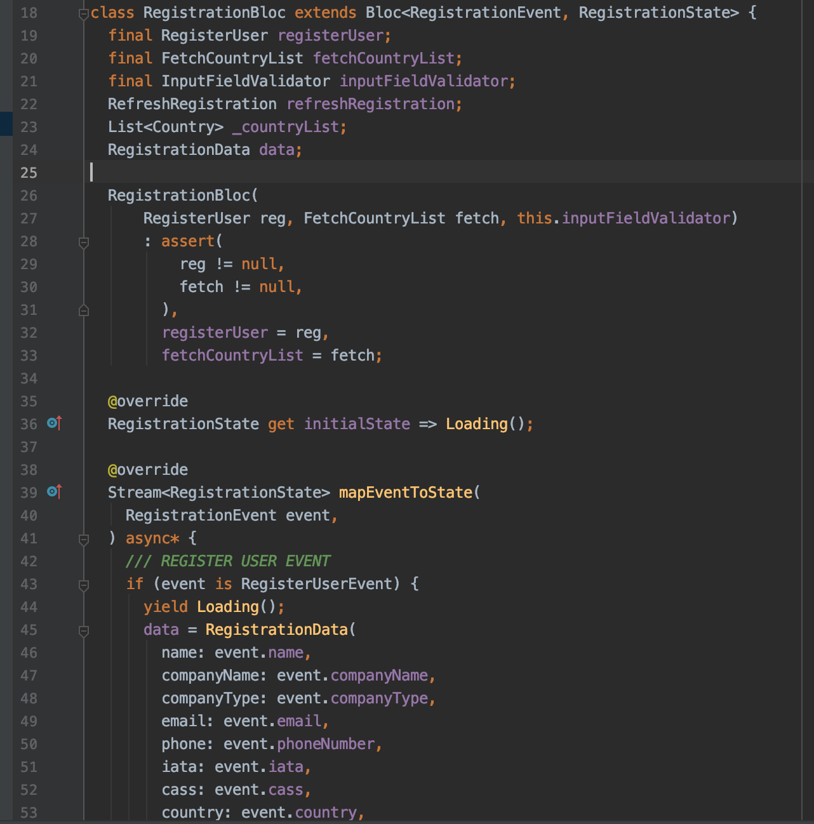Click the override gutter icon beside initialState
Image resolution: width=814 pixels, height=824 pixels.
[x=55, y=423]
